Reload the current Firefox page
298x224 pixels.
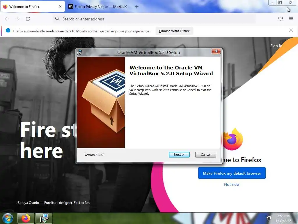[x=28, y=19]
